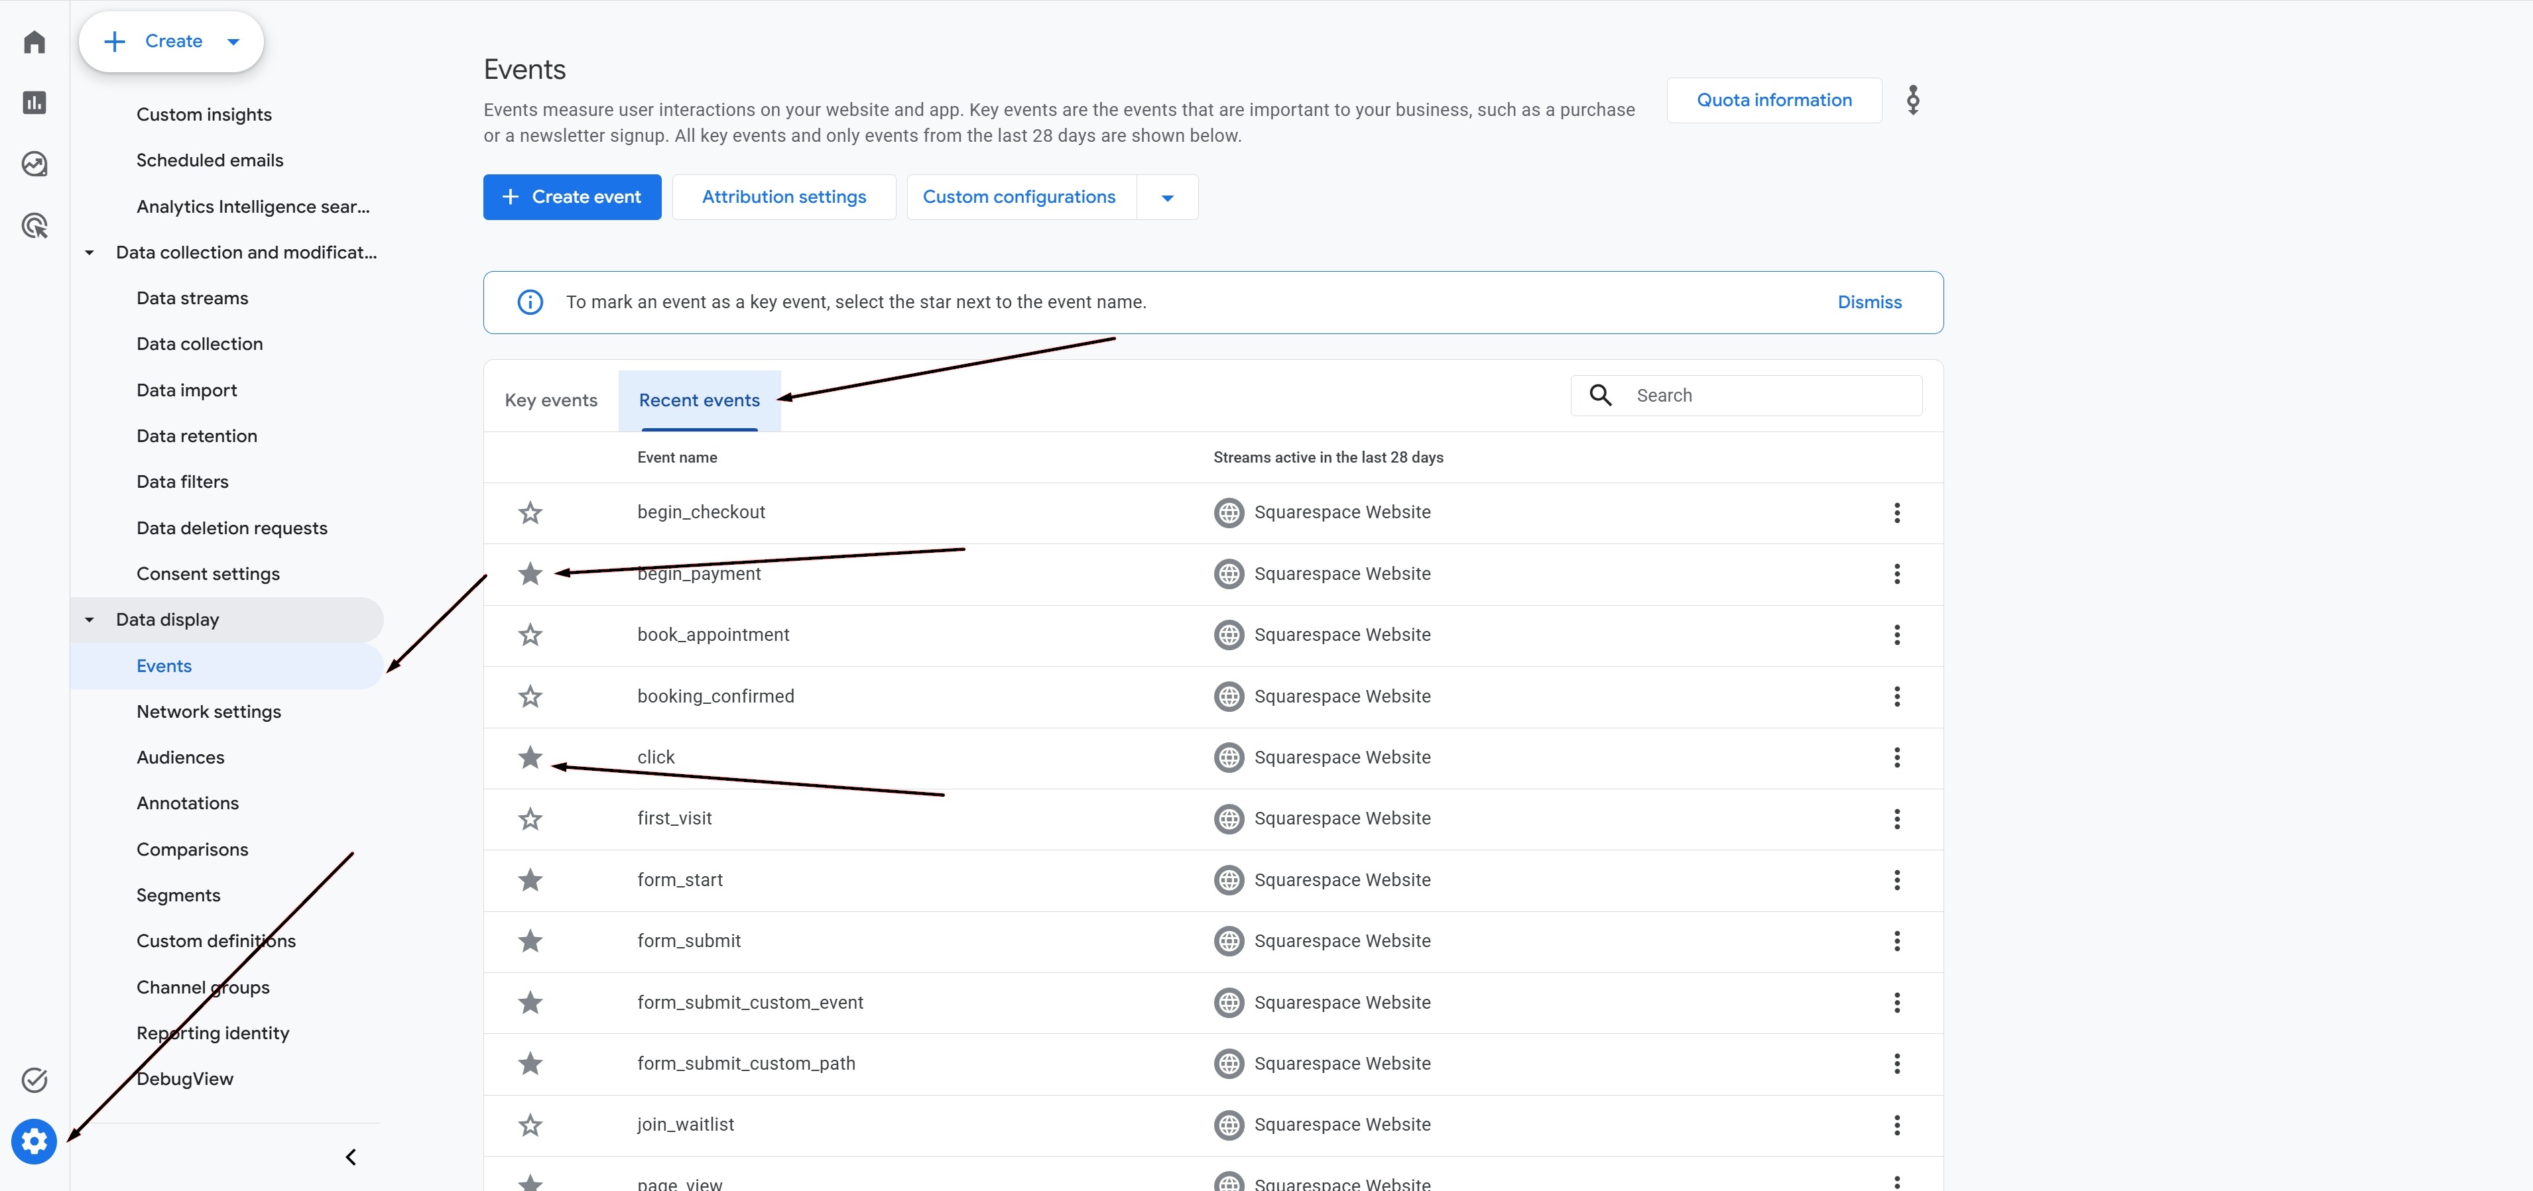This screenshot has width=2533, height=1191.
Task: Open Custom configurations dropdown arrow
Action: tap(1167, 198)
